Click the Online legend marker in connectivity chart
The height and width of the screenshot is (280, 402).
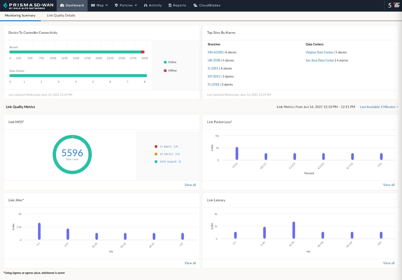165,62
